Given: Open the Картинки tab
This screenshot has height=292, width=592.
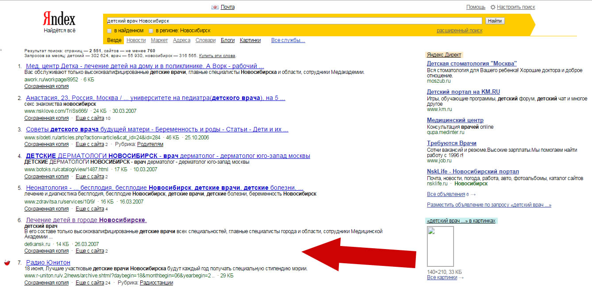Looking at the screenshot, I should (250, 40).
